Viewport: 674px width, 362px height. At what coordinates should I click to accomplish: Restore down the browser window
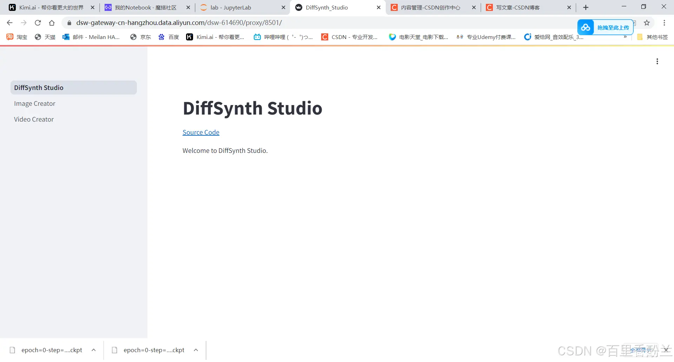(x=643, y=7)
